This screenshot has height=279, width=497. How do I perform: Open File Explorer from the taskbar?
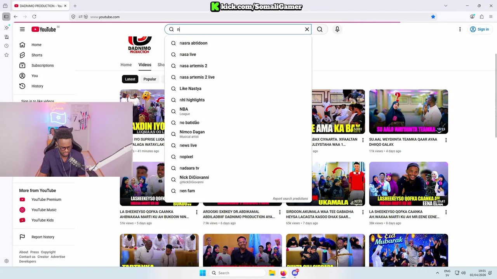(272, 273)
